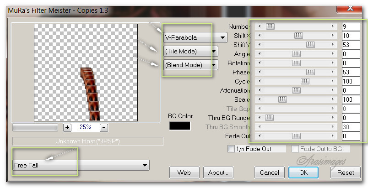
Task: Toggle the Fade Out to BG checkbox
Action: click(295, 149)
